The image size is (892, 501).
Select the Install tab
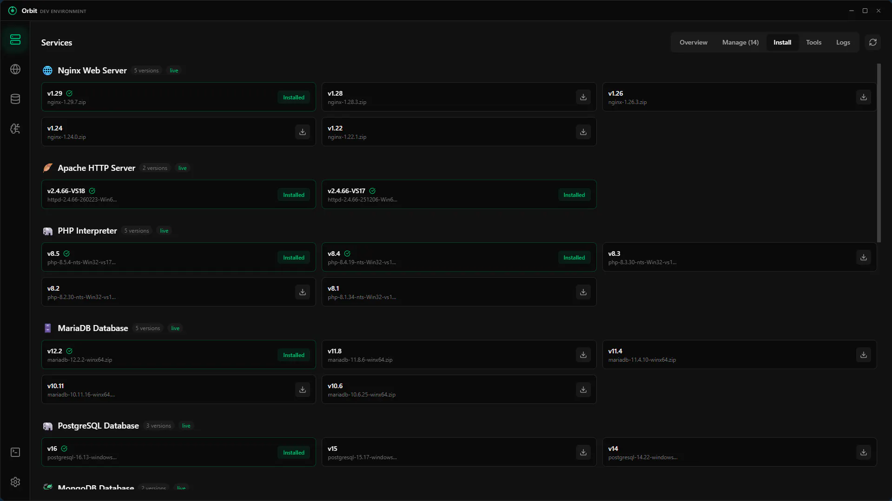coord(782,42)
